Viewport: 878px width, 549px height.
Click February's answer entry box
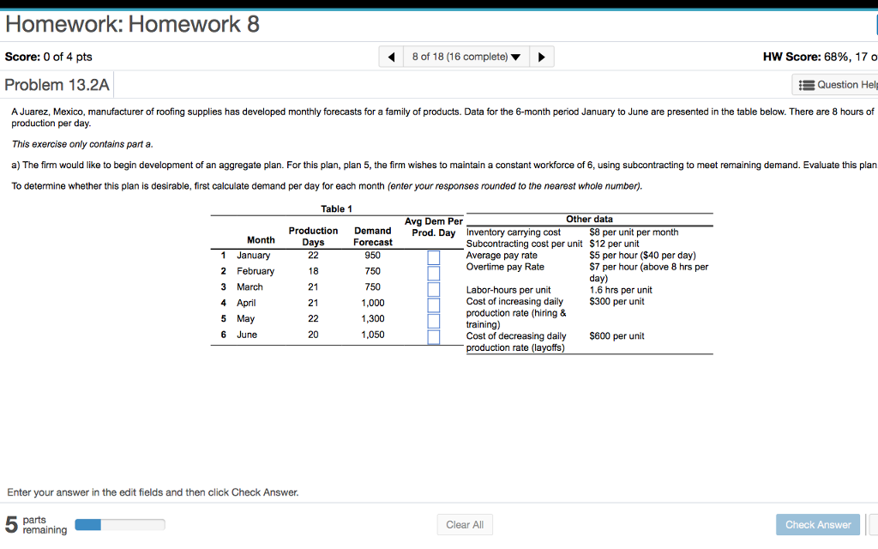click(433, 272)
